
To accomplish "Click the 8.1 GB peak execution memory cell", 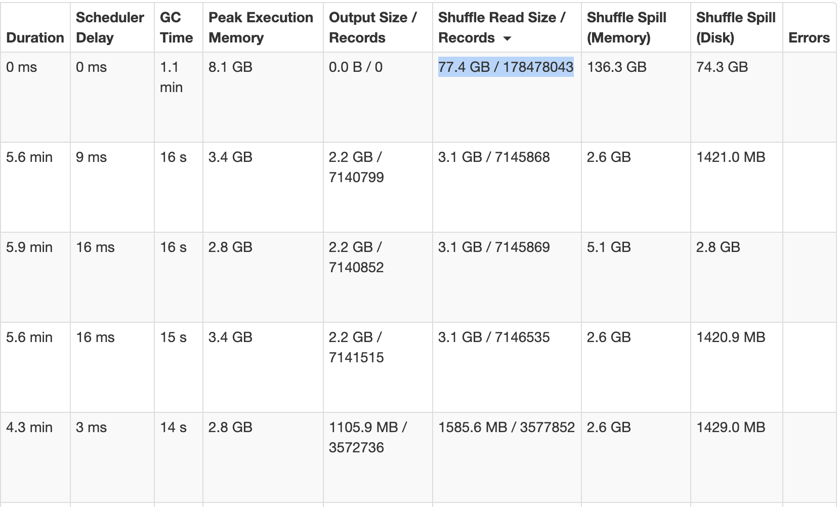I will pyautogui.click(x=230, y=67).
